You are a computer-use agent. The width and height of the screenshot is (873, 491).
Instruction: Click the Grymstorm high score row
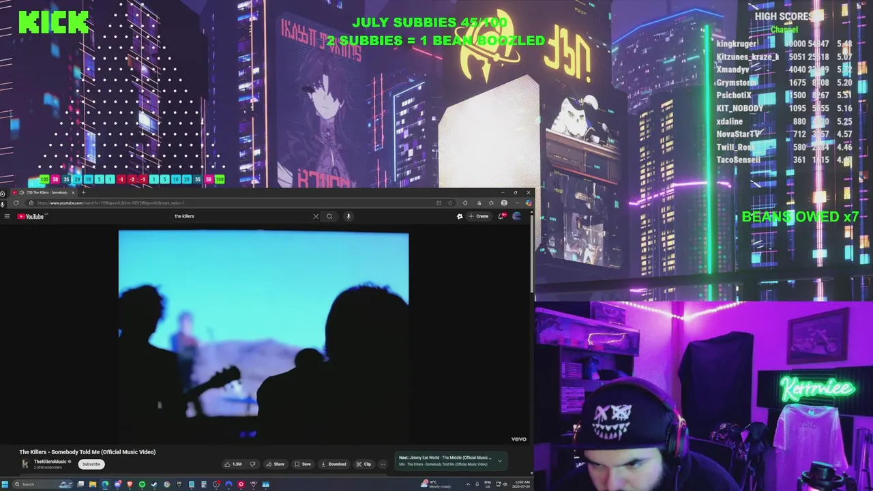click(784, 83)
